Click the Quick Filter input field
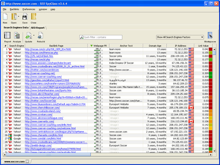Screen dimensions: 220x165 click(101, 37)
